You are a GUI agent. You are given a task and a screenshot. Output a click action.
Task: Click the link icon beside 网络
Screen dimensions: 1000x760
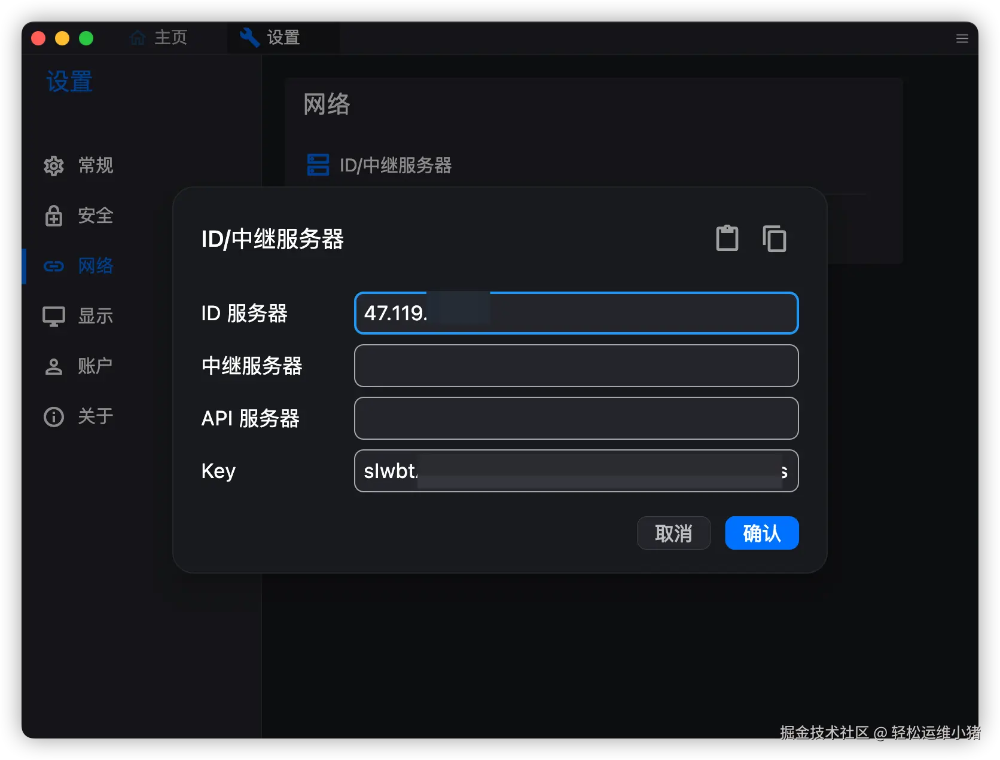tap(54, 266)
